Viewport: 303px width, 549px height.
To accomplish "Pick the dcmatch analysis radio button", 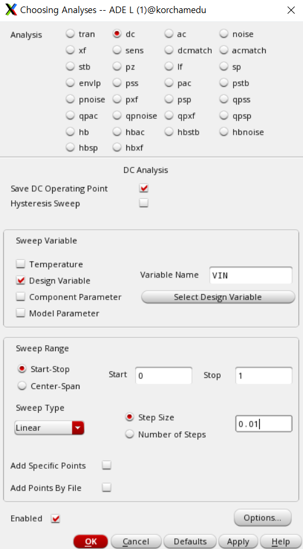I will 169,50.
